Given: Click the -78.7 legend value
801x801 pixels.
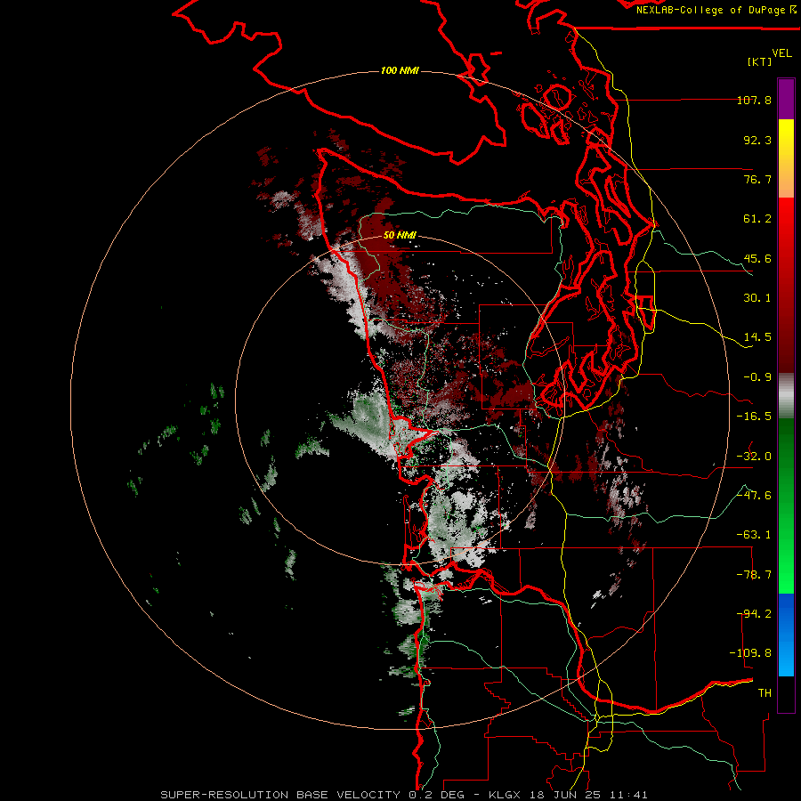Looking at the screenshot, I should pos(754,575).
